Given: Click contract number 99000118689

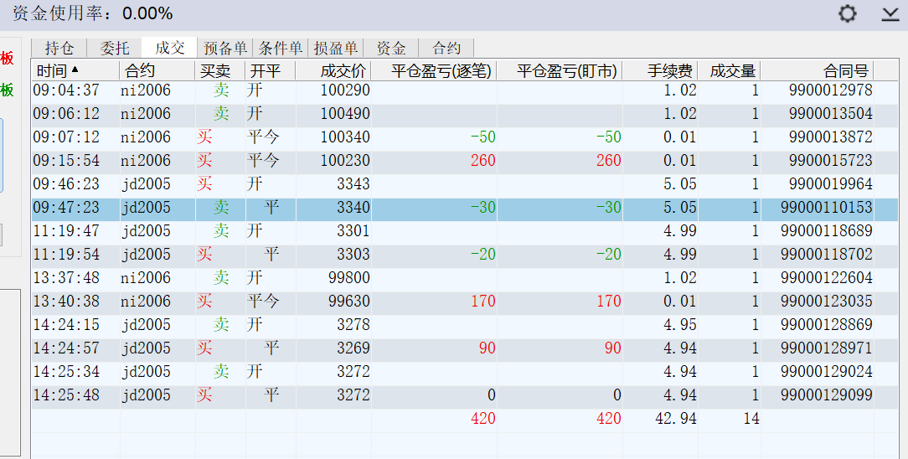Looking at the screenshot, I should (x=827, y=231).
